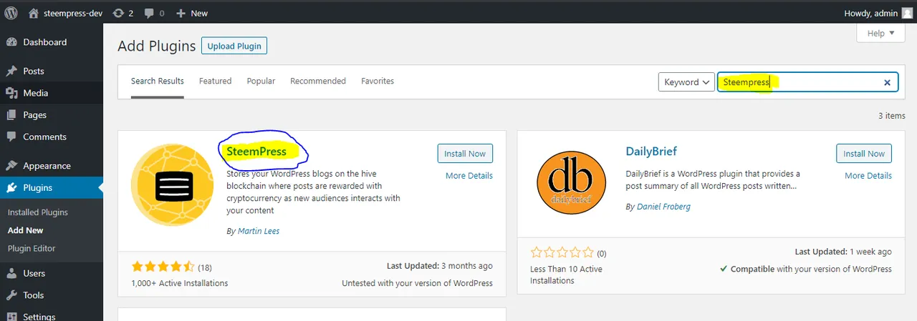Open the WordPress logo menu
The height and width of the screenshot is (321, 917).
coord(11,13)
